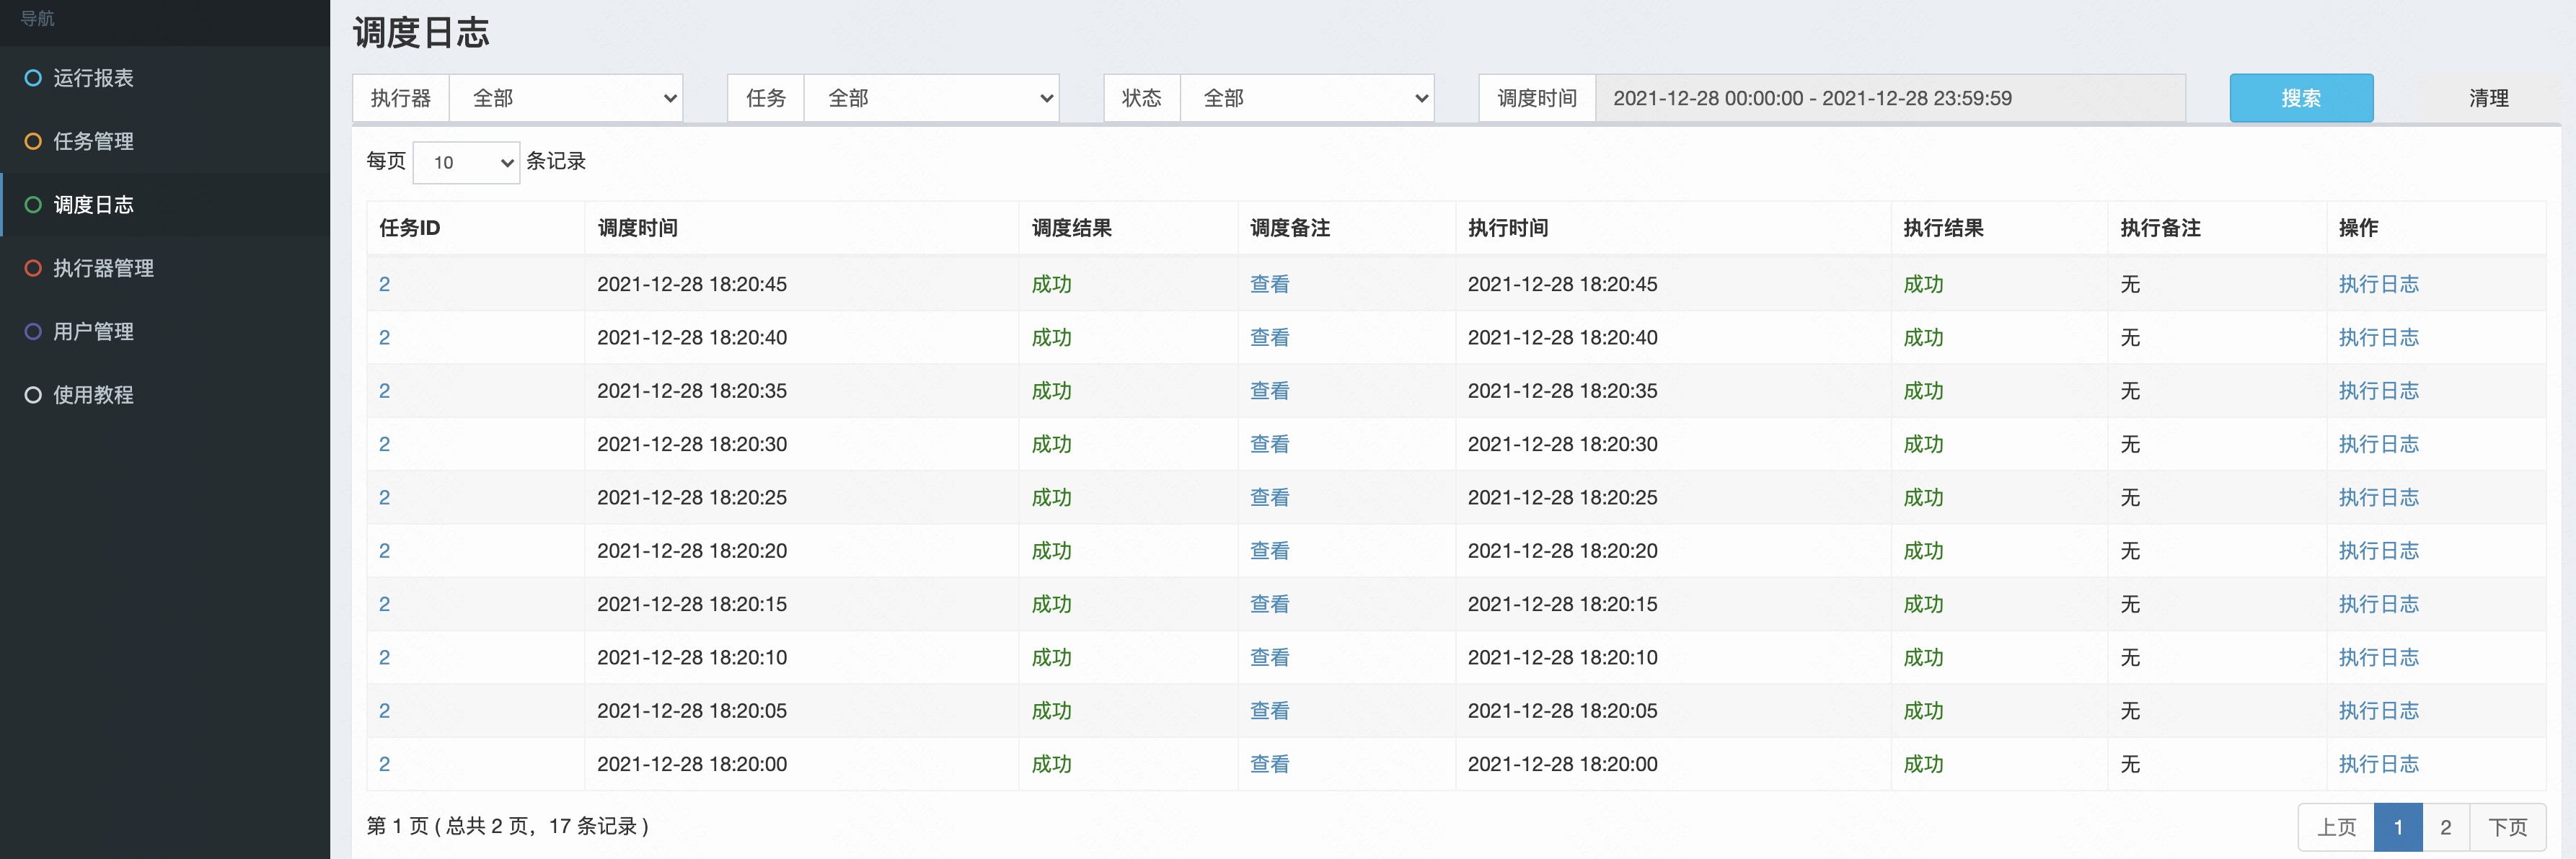Click the green circle icon beside 调度日志
The width and height of the screenshot is (2576, 859).
[33, 205]
